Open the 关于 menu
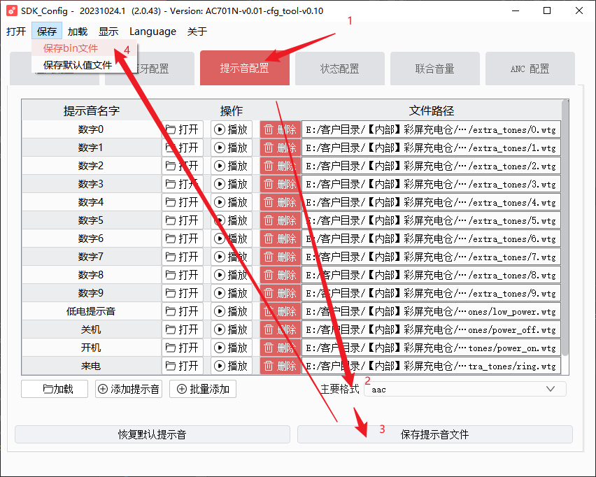This screenshot has width=596, height=477. pos(197,31)
